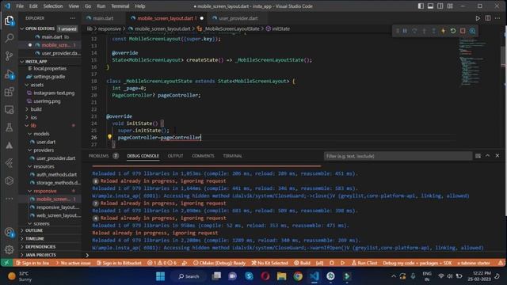Image resolution: width=507 pixels, height=285 pixels.
Task: Click Step Over in debug toolbar
Action: 414,31
